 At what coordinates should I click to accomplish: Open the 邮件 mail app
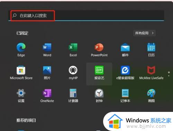(x=125, y=50)
